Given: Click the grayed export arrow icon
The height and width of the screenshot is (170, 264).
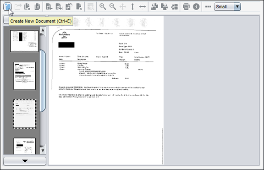Looking at the screenshot, I should 18,7.
